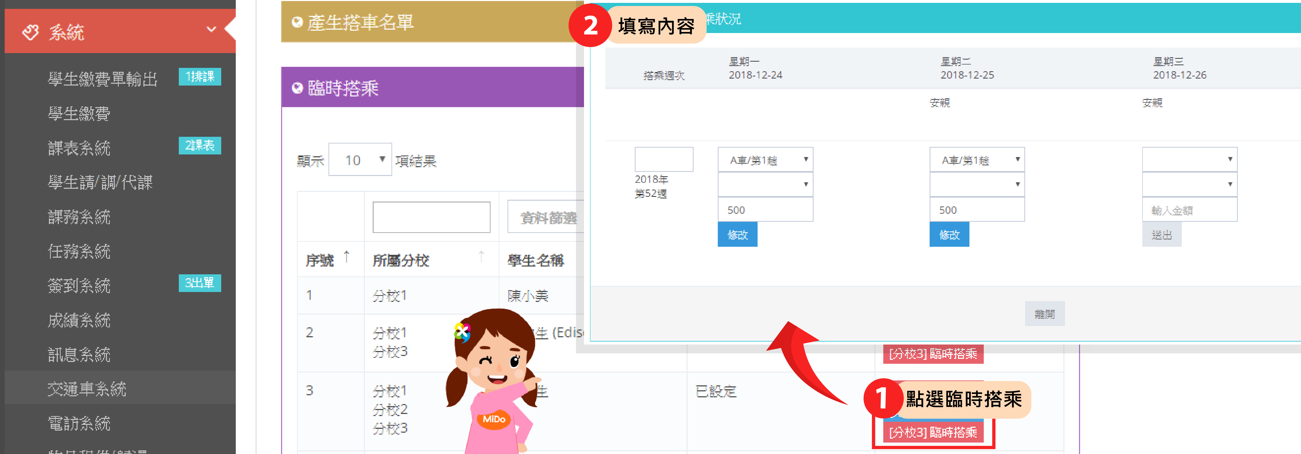
Task: Open 交通車系統 in the sidebar
Action: [86, 388]
